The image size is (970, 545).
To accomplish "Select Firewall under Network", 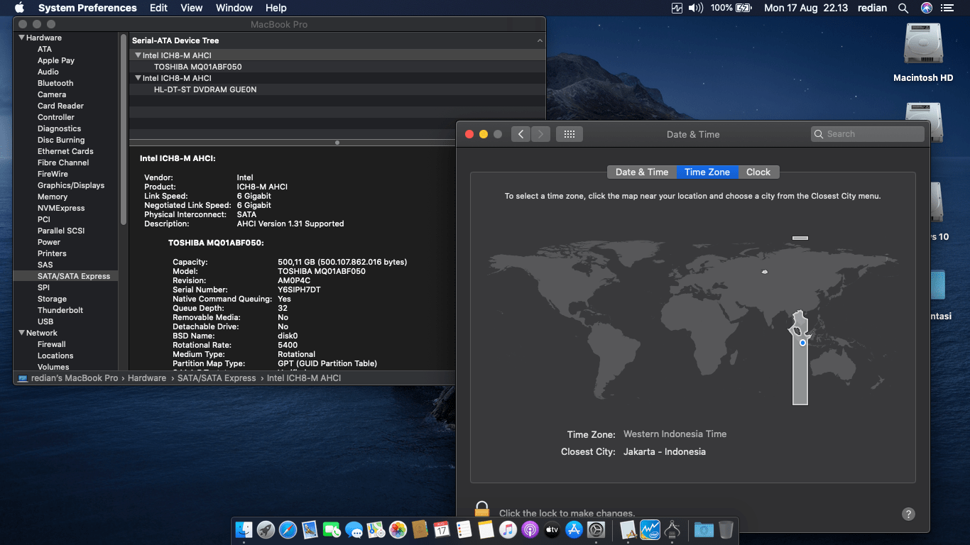I will (x=52, y=344).
